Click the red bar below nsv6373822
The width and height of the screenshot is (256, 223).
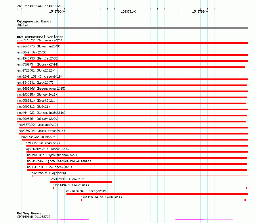click(x=132, y=43)
